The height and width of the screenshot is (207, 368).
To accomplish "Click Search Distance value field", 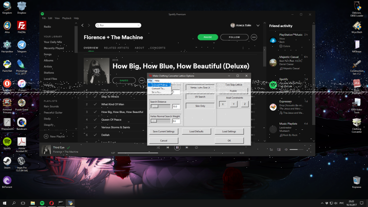I will click(x=176, y=106).
